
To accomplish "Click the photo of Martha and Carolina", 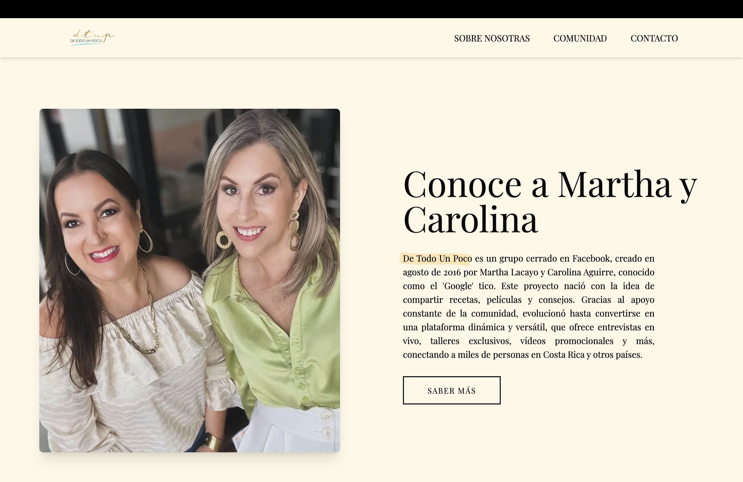I will click(x=190, y=281).
